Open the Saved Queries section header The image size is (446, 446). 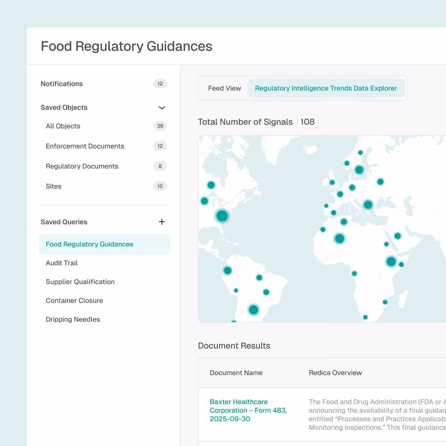click(64, 222)
